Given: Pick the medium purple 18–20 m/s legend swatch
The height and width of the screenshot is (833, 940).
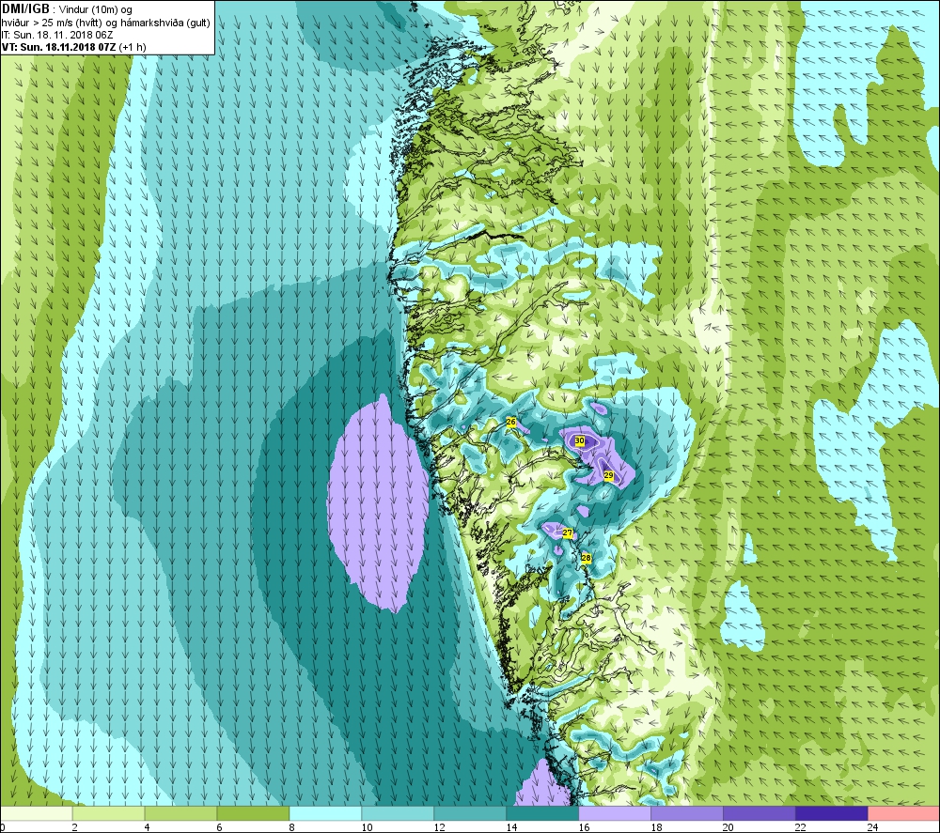Looking at the screenshot, I should coord(687,813).
